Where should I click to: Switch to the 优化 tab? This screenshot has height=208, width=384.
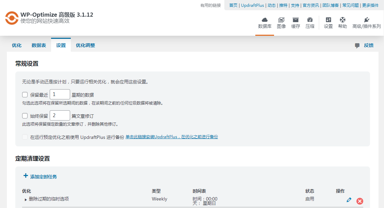16,45
